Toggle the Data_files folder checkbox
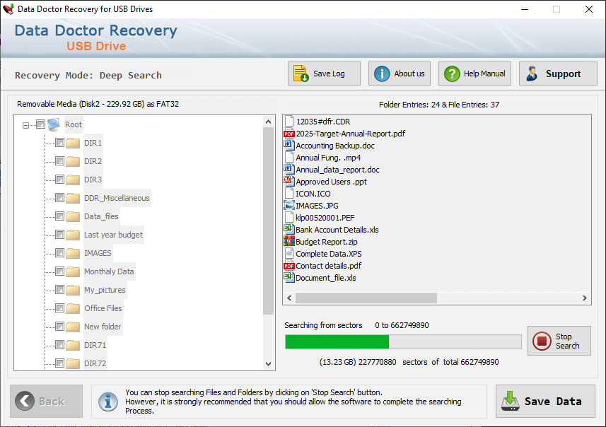 click(x=59, y=216)
